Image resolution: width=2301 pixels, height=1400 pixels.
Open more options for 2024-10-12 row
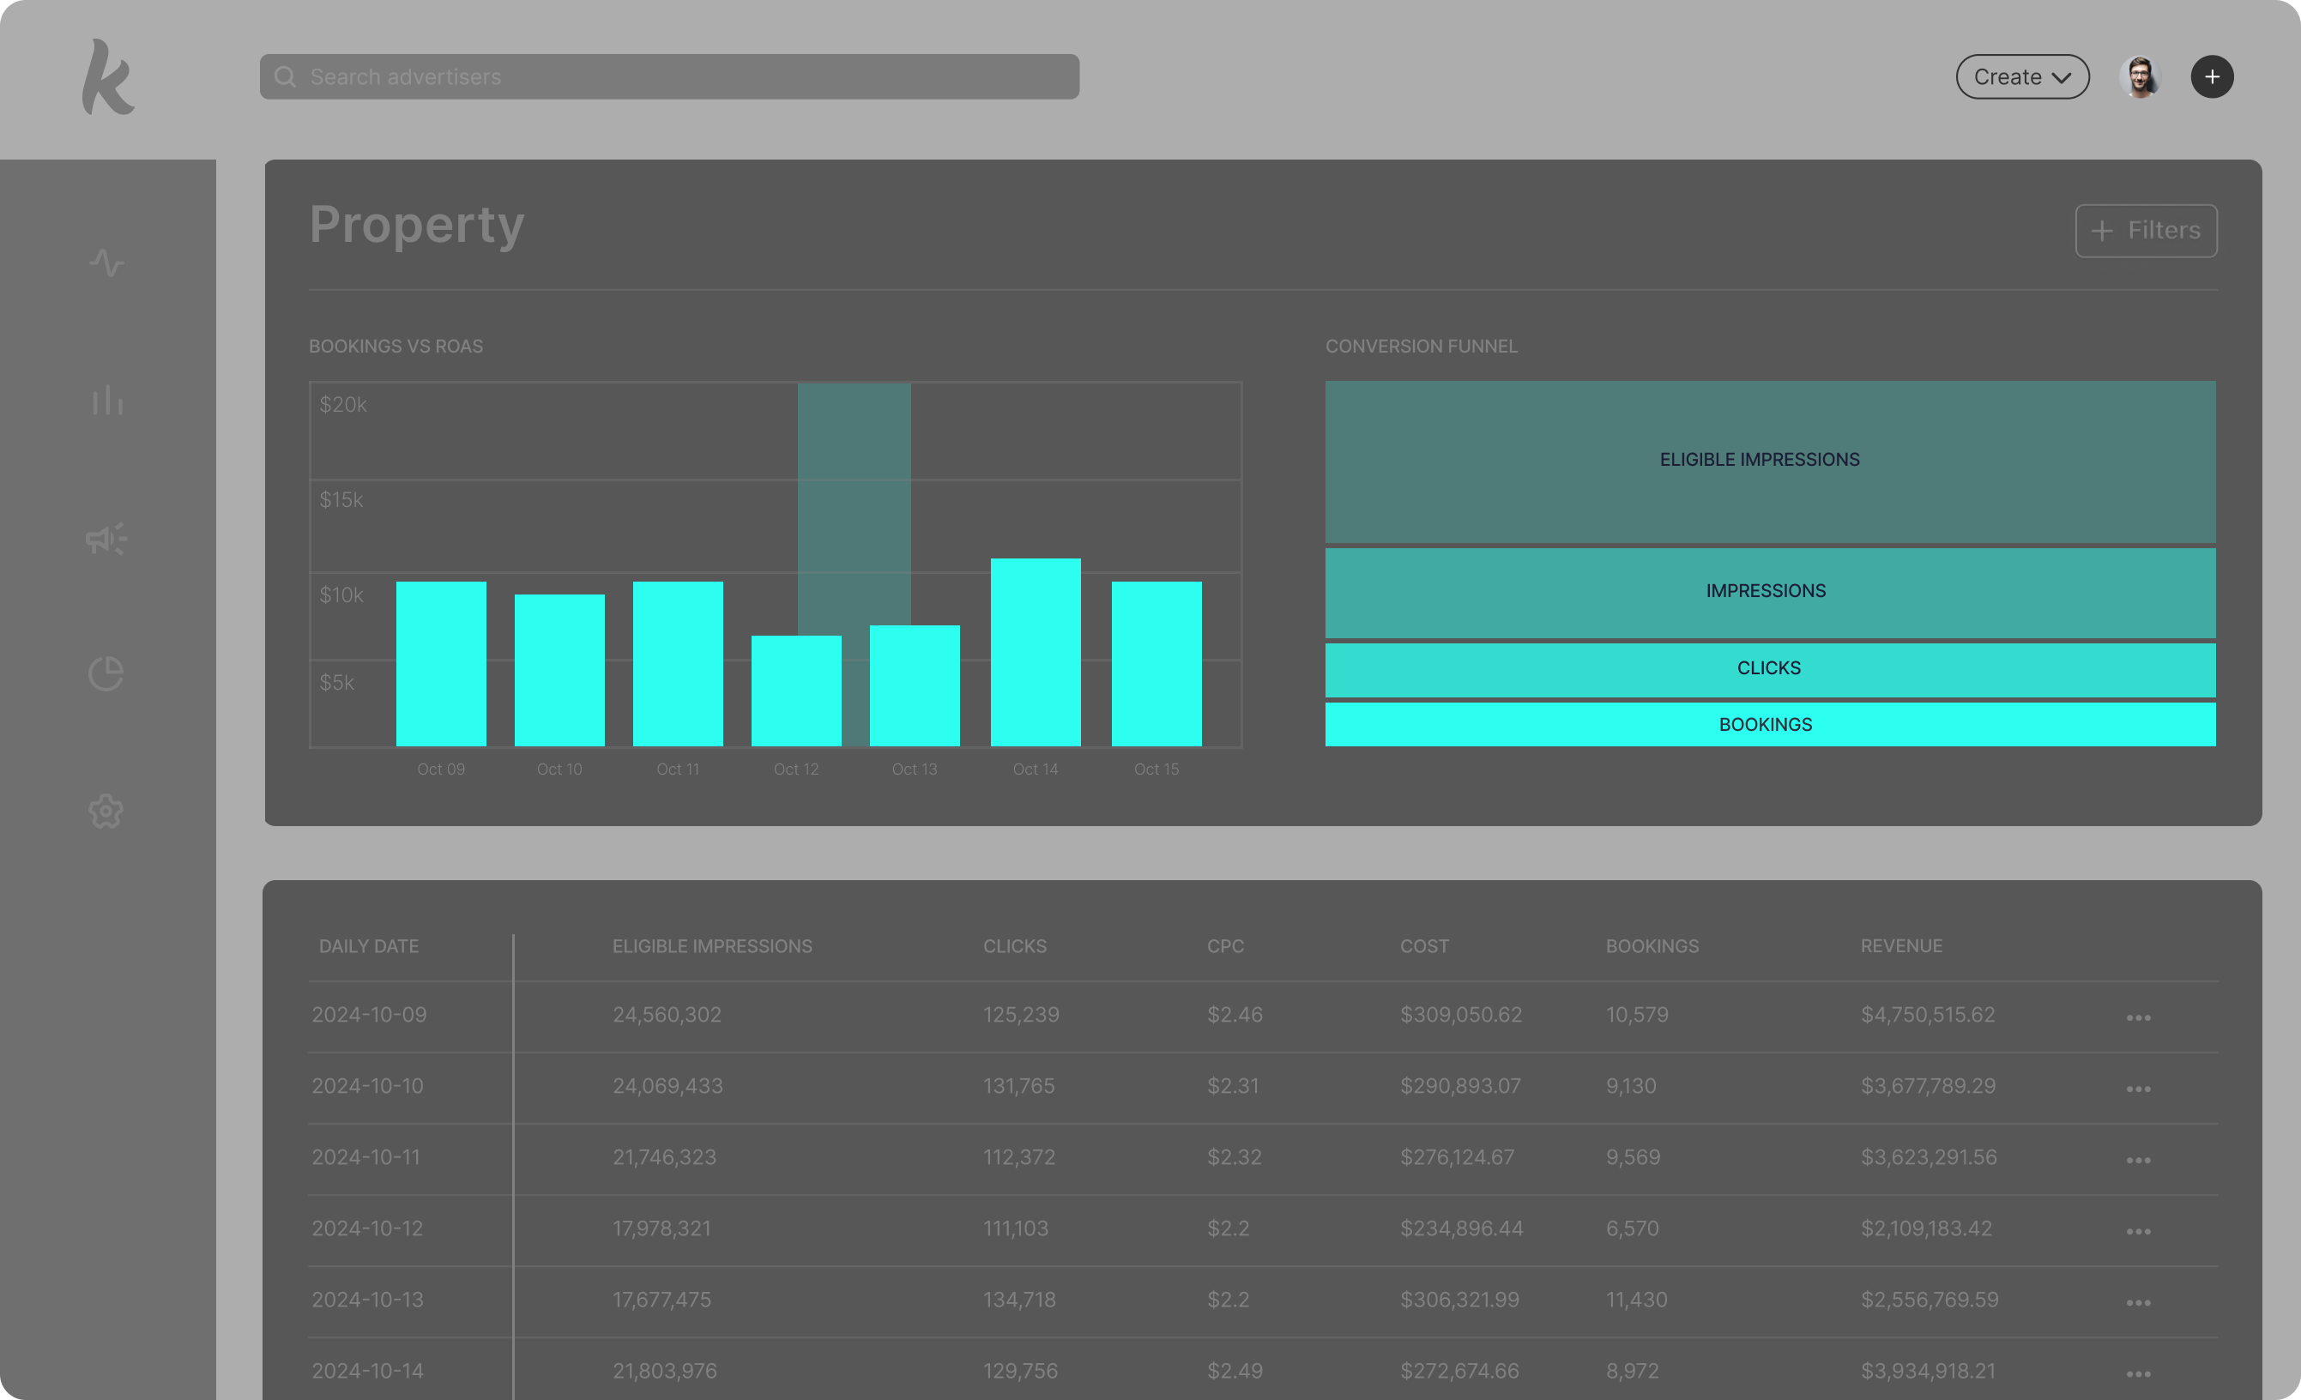pos(2138,1231)
